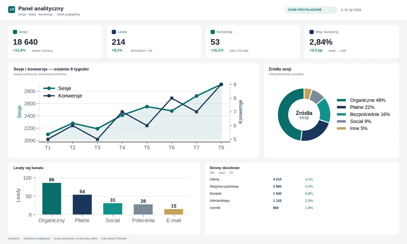
Task: Click the /blog/seo-podstawy URL
Action: [224, 186]
